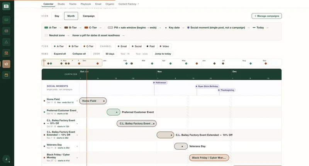Toggle the A-Tier tier filter
The width and height of the screenshot is (309, 166).
coord(59,46)
